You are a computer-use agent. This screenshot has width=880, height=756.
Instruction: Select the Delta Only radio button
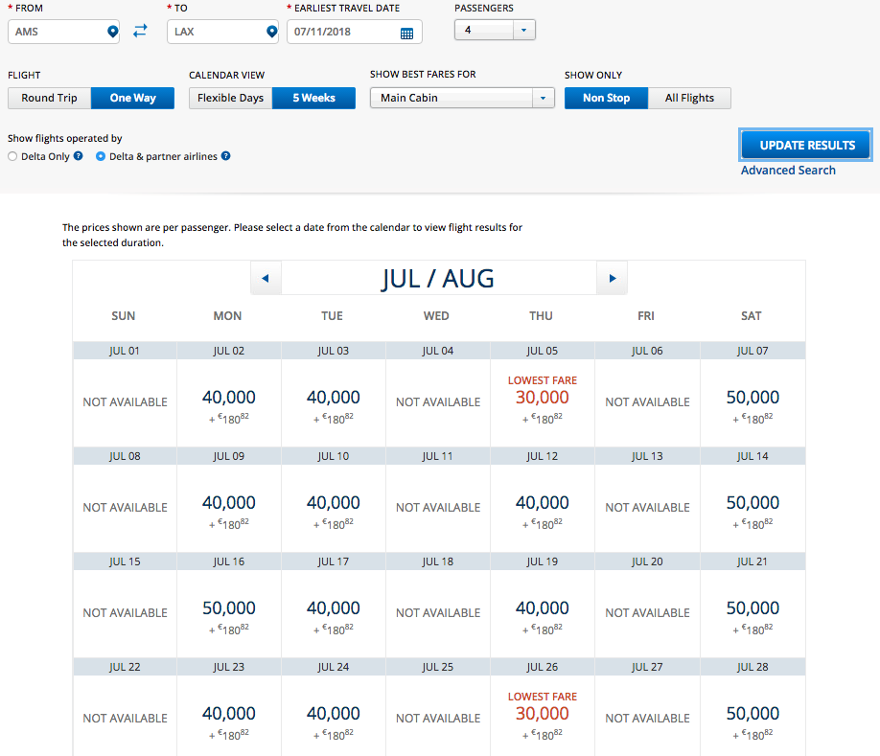click(12, 156)
